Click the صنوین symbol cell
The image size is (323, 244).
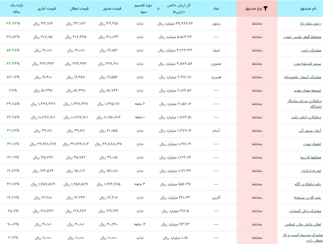216,64
